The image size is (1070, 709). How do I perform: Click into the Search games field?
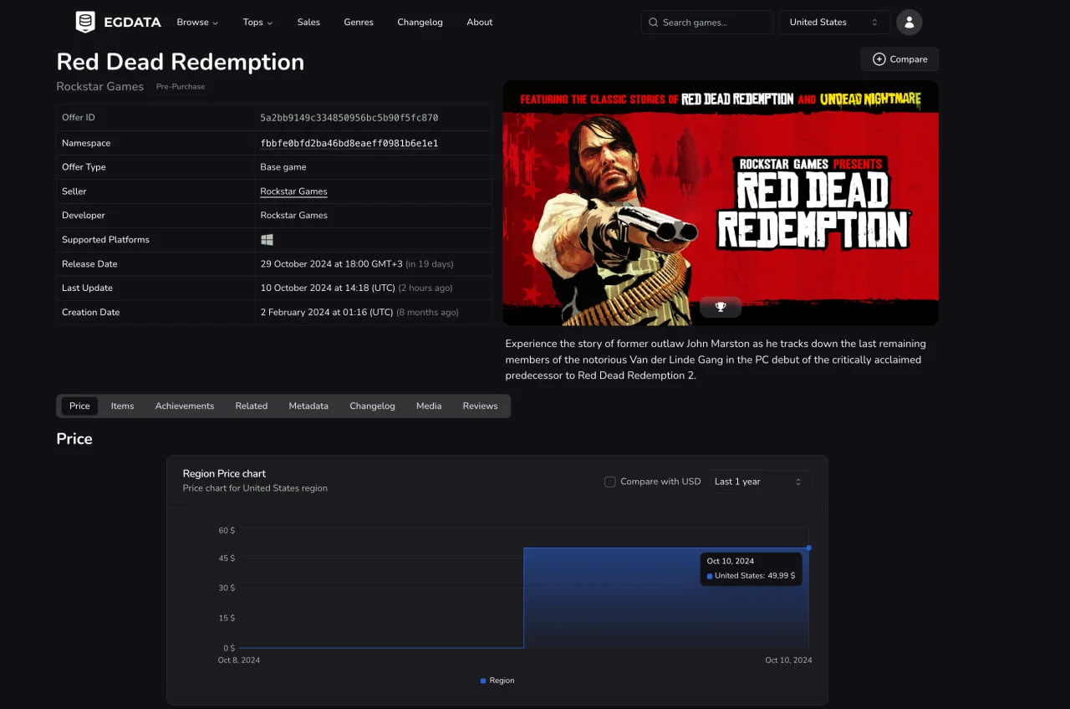coord(715,23)
